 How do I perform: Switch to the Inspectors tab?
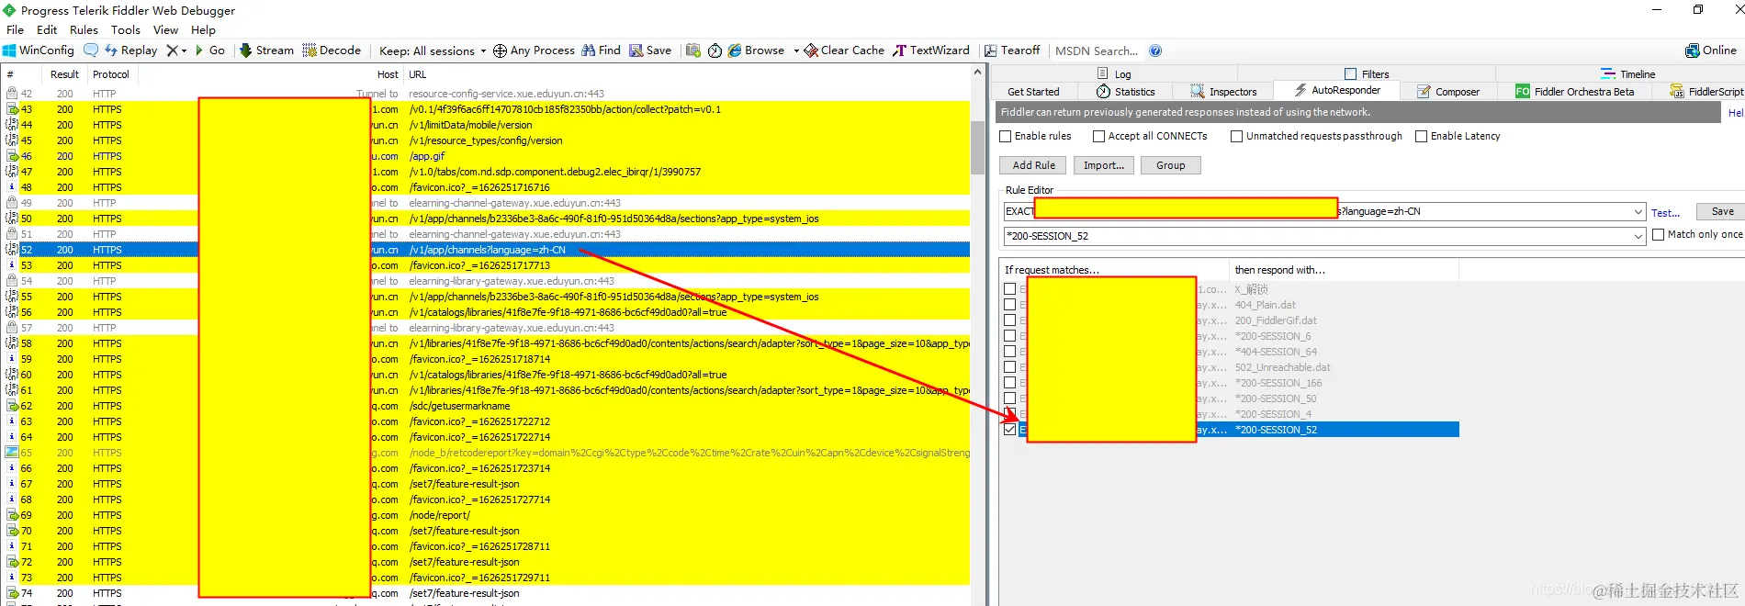(x=1223, y=91)
